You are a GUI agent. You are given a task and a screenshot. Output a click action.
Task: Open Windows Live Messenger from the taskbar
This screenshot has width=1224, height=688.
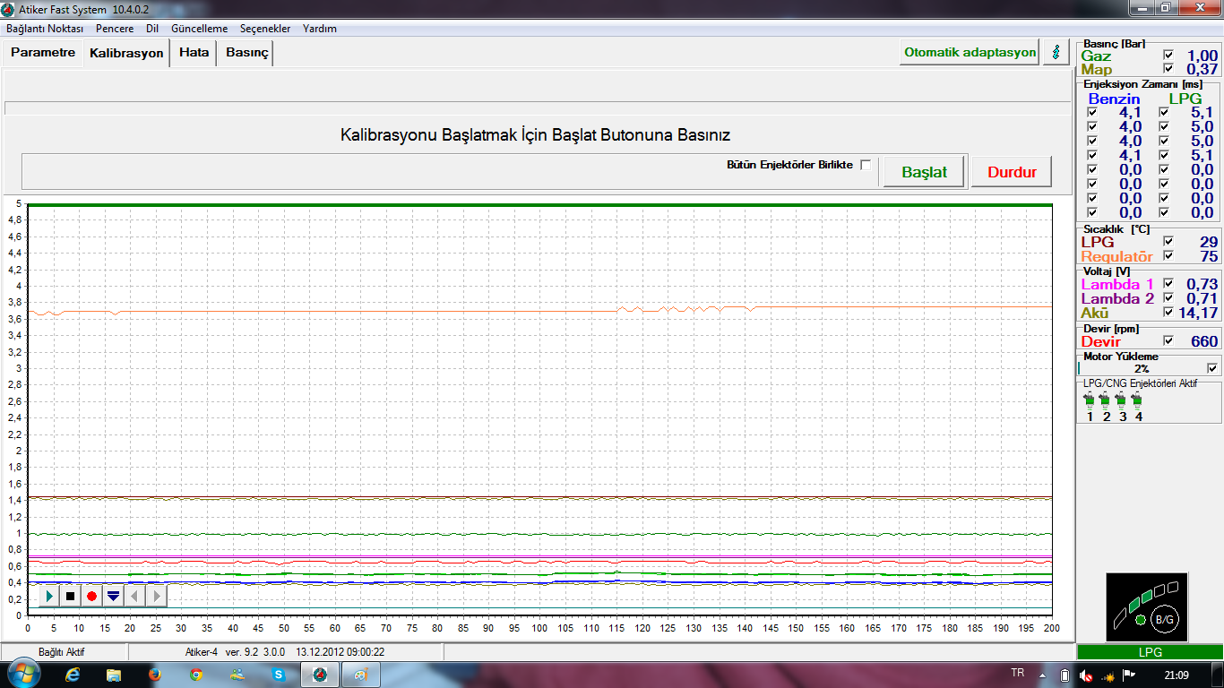pos(237,675)
